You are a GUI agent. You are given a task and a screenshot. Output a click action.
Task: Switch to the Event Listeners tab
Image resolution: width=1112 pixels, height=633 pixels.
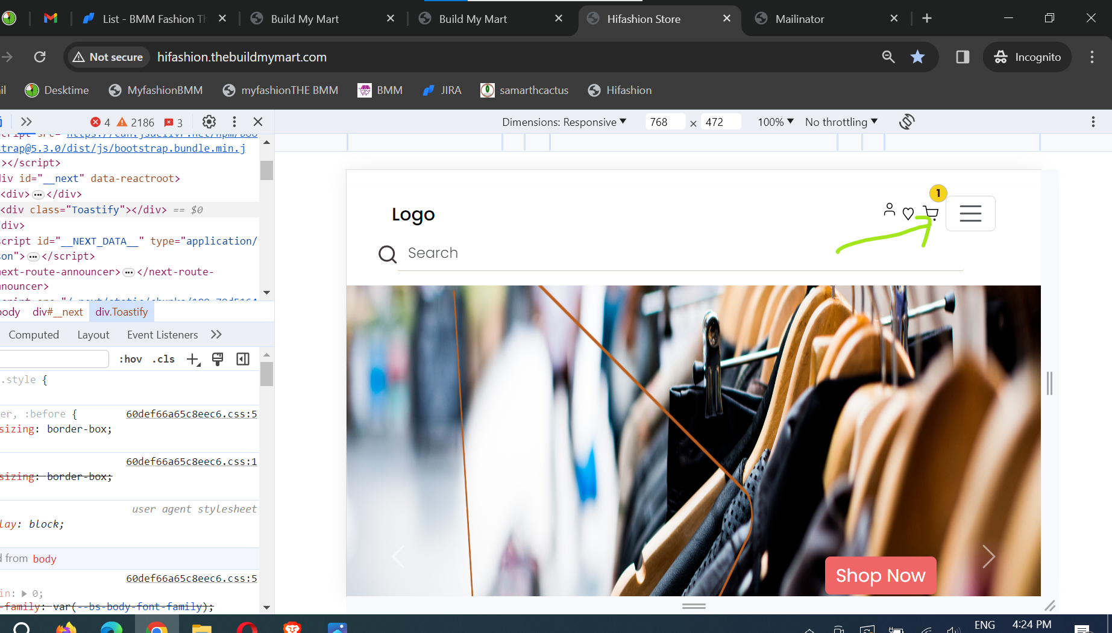point(163,335)
